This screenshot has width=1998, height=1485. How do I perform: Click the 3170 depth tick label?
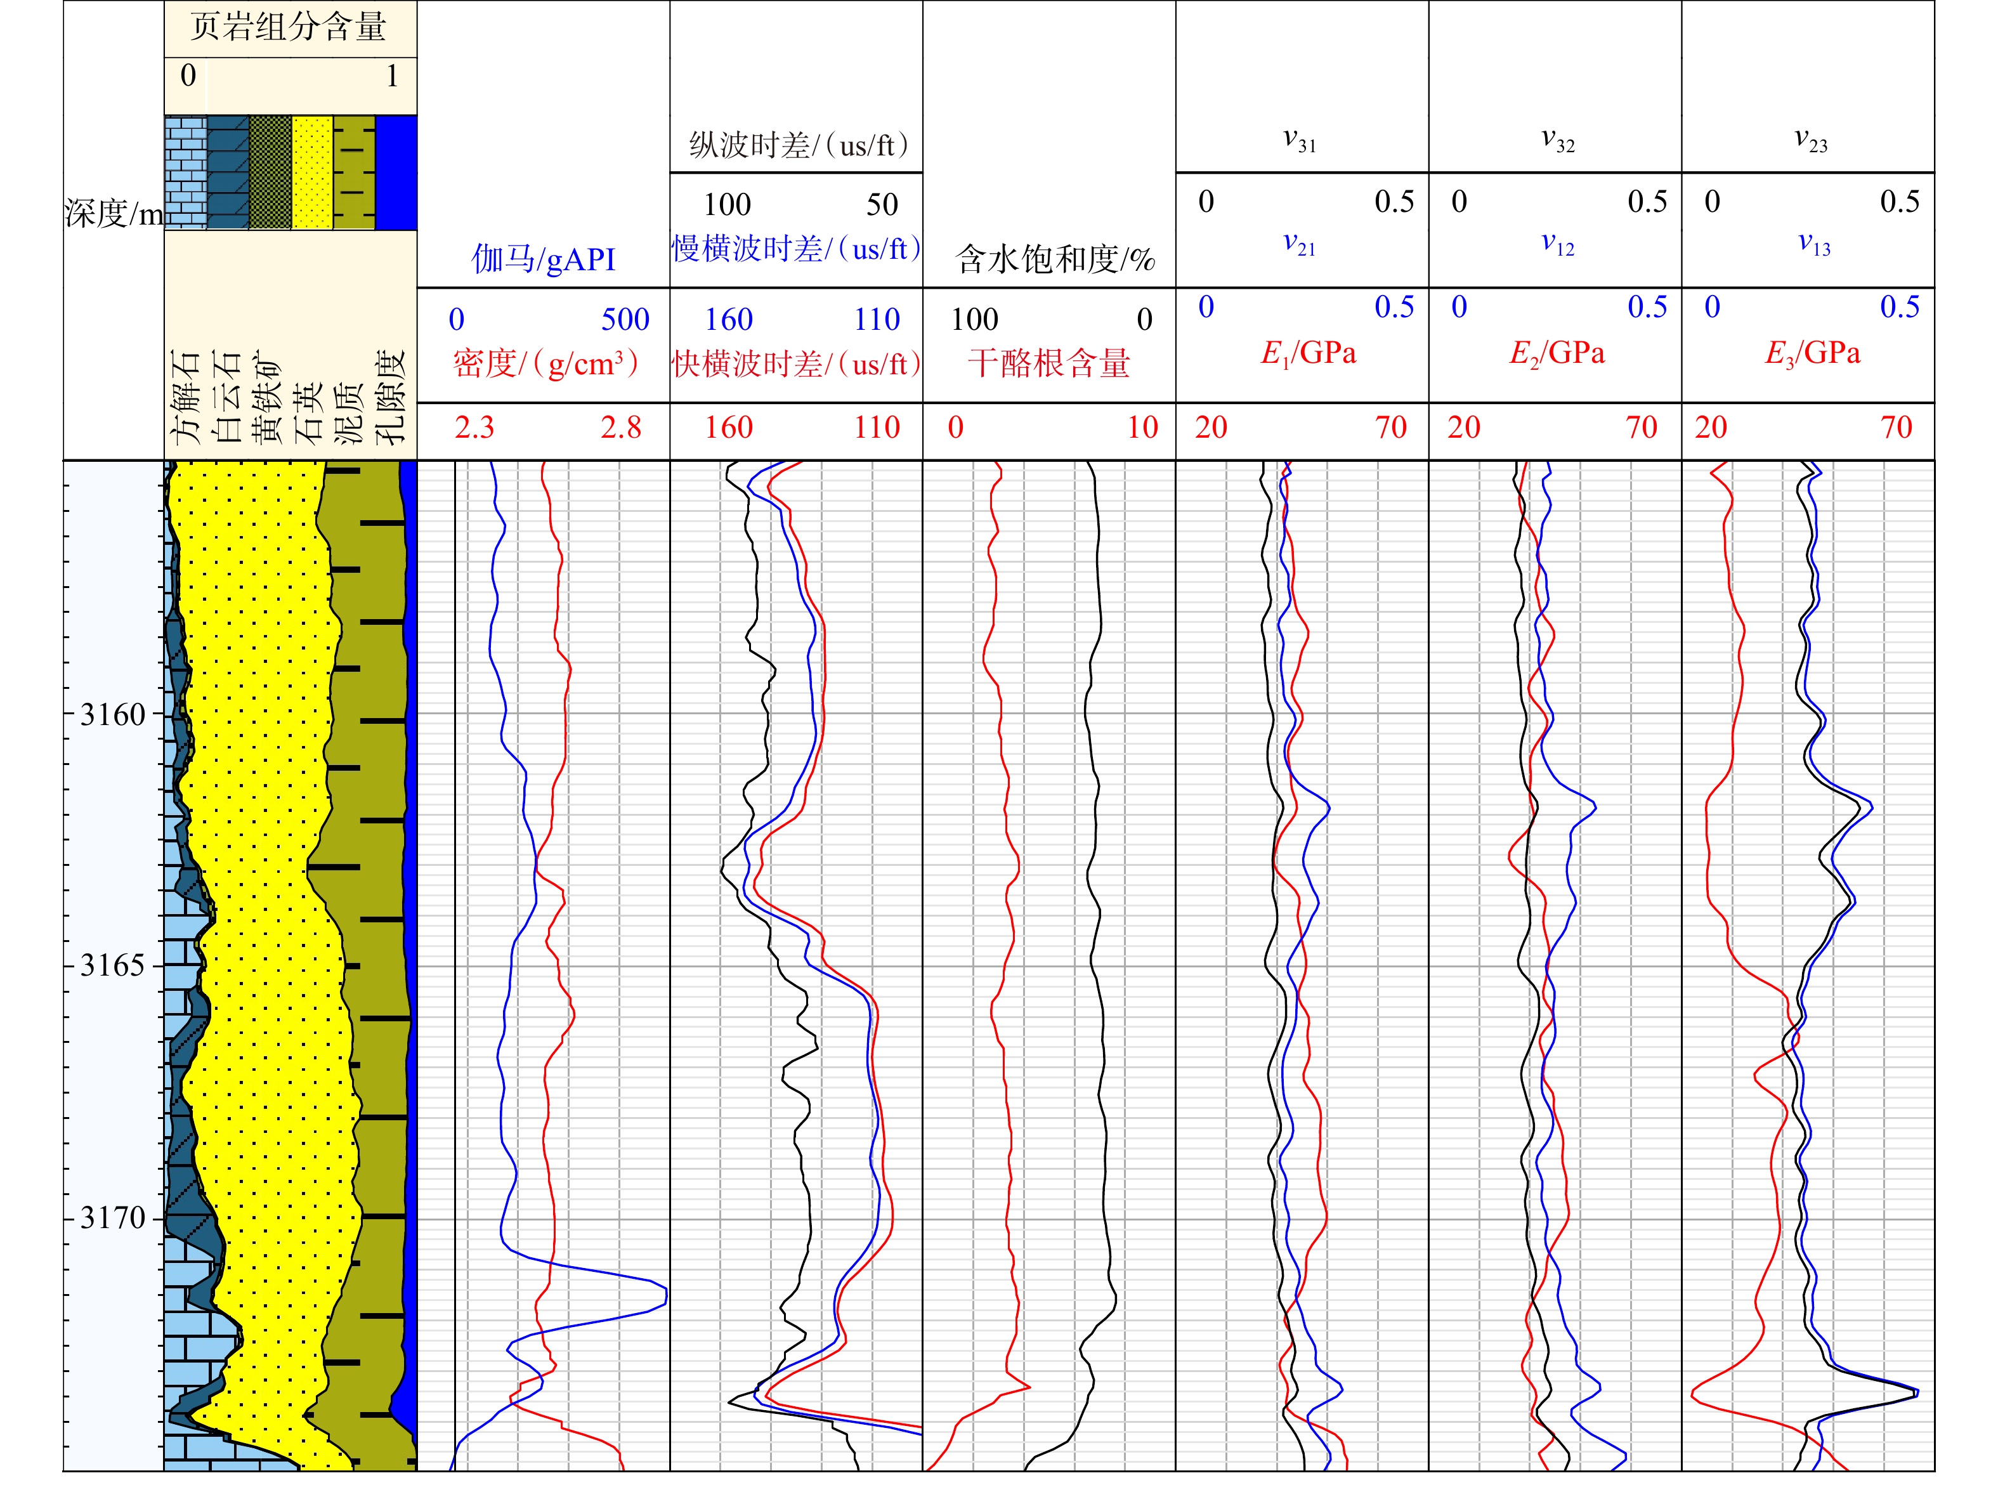pos(112,1218)
